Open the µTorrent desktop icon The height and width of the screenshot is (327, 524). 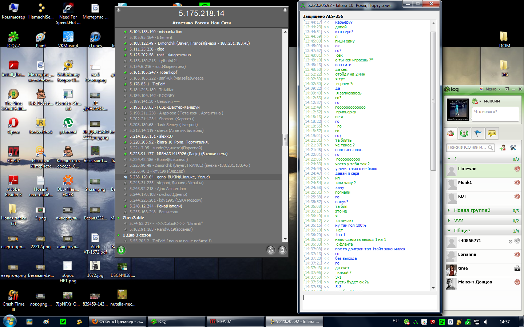coord(68,126)
